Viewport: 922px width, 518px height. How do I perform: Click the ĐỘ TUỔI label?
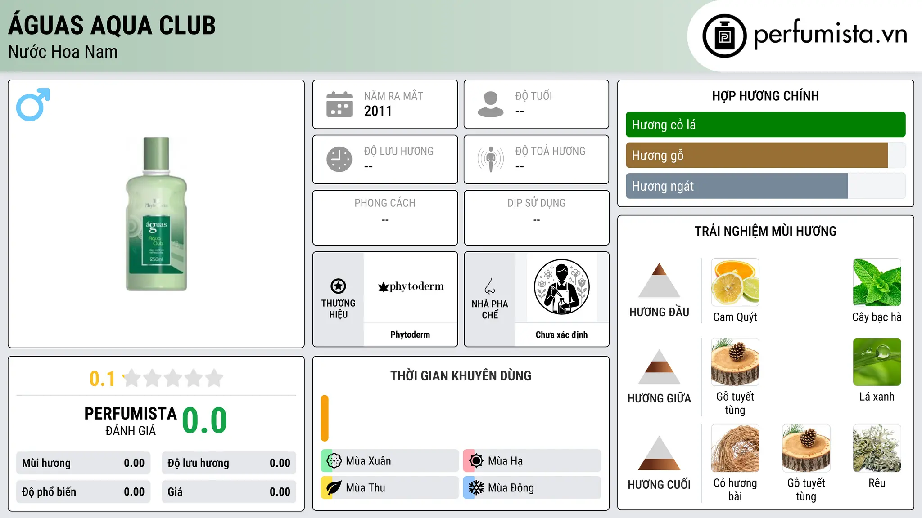coord(533,96)
